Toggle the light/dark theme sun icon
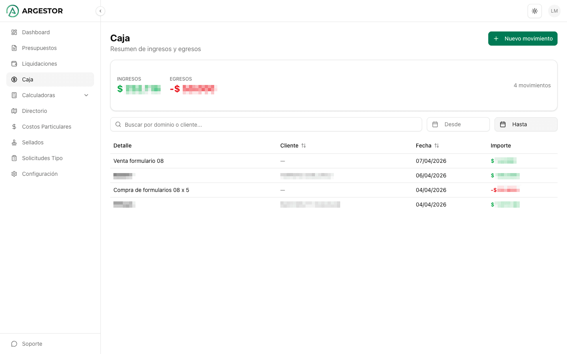Image resolution: width=567 pixels, height=354 pixels. click(534, 11)
